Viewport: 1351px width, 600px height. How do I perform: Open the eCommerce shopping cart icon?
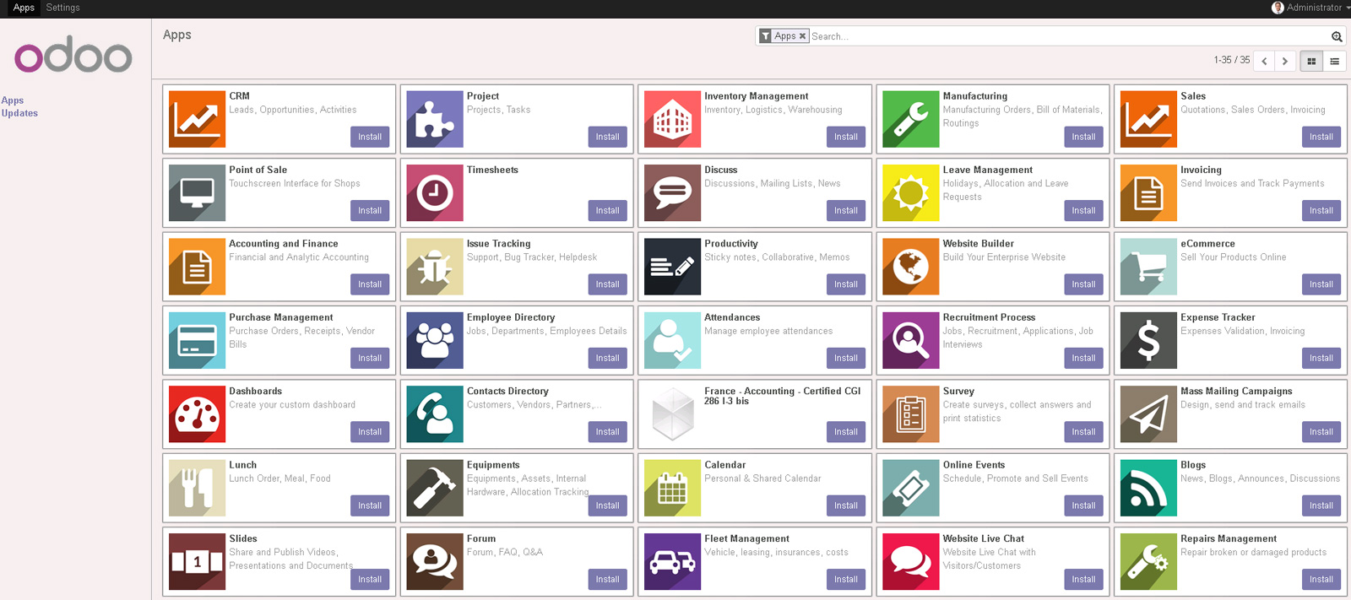[1148, 267]
